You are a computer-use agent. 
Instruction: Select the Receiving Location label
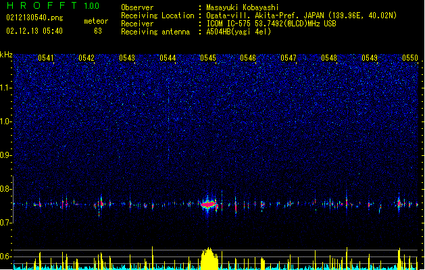point(157,16)
